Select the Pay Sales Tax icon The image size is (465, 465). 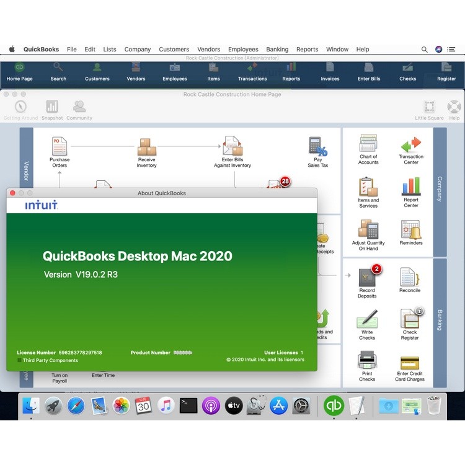(318, 147)
